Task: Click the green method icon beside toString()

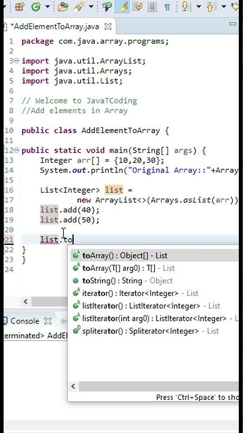Action: click(76, 281)
